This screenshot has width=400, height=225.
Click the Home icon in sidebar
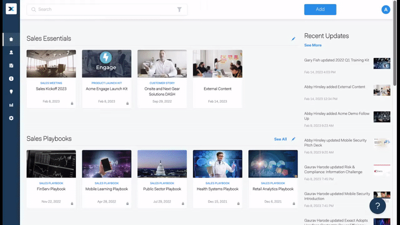(11, 39)
